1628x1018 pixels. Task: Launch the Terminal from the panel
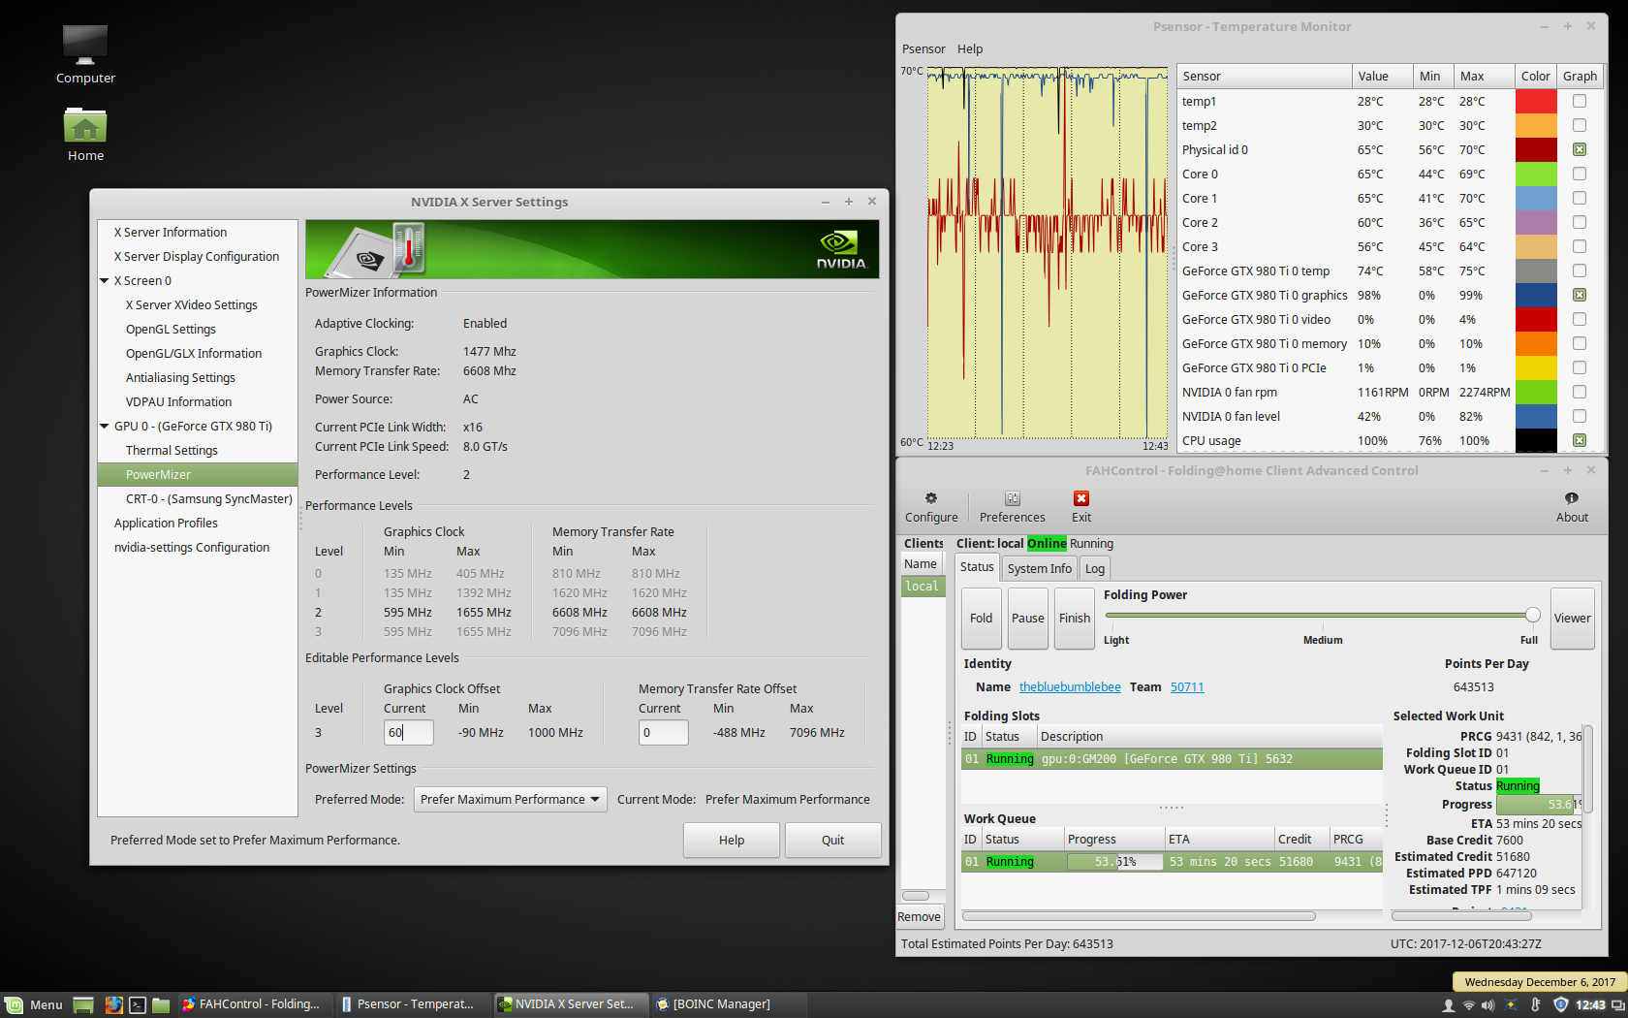click(x=138, y=1004)
